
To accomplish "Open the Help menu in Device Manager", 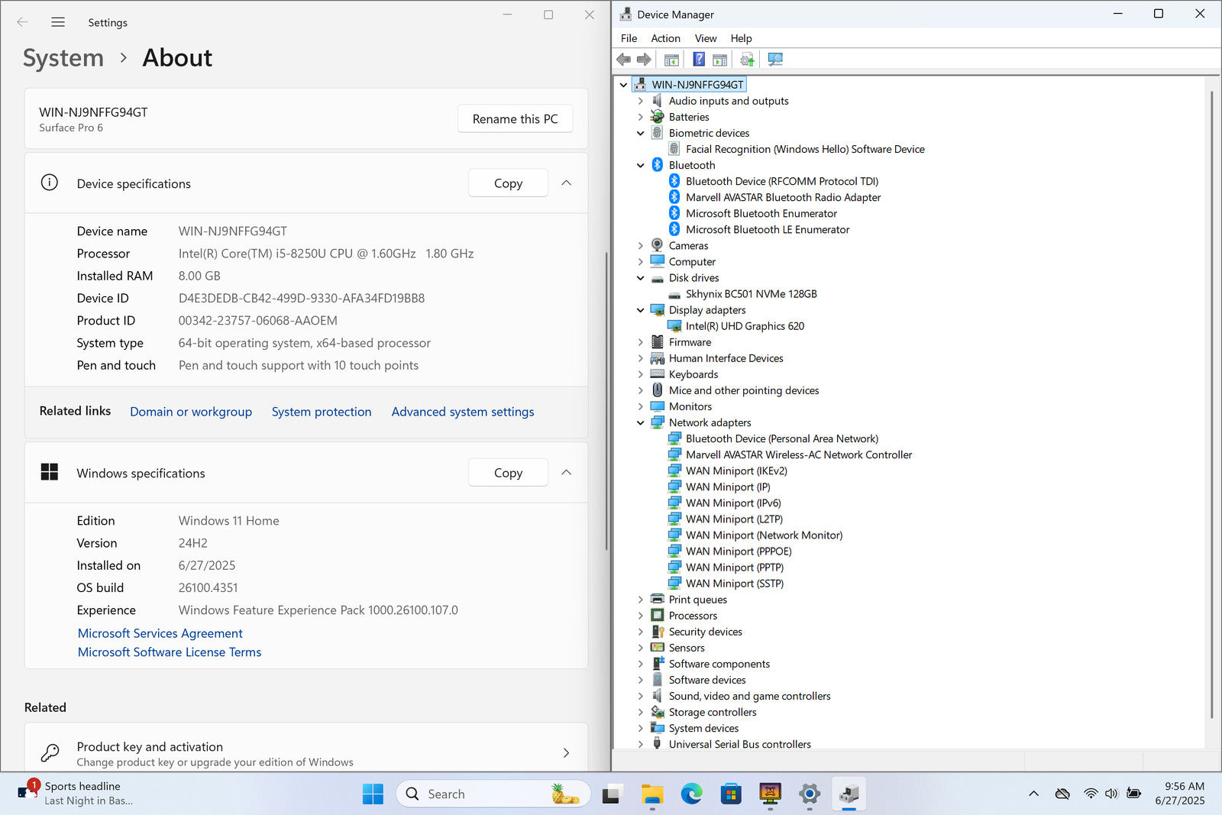I will click(x=741, y=38).
